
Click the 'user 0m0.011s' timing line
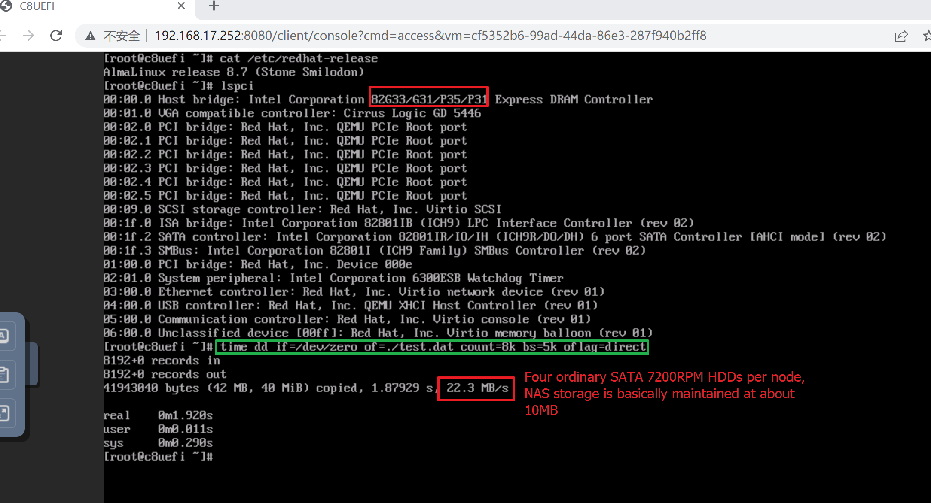(x=158, y=429)
